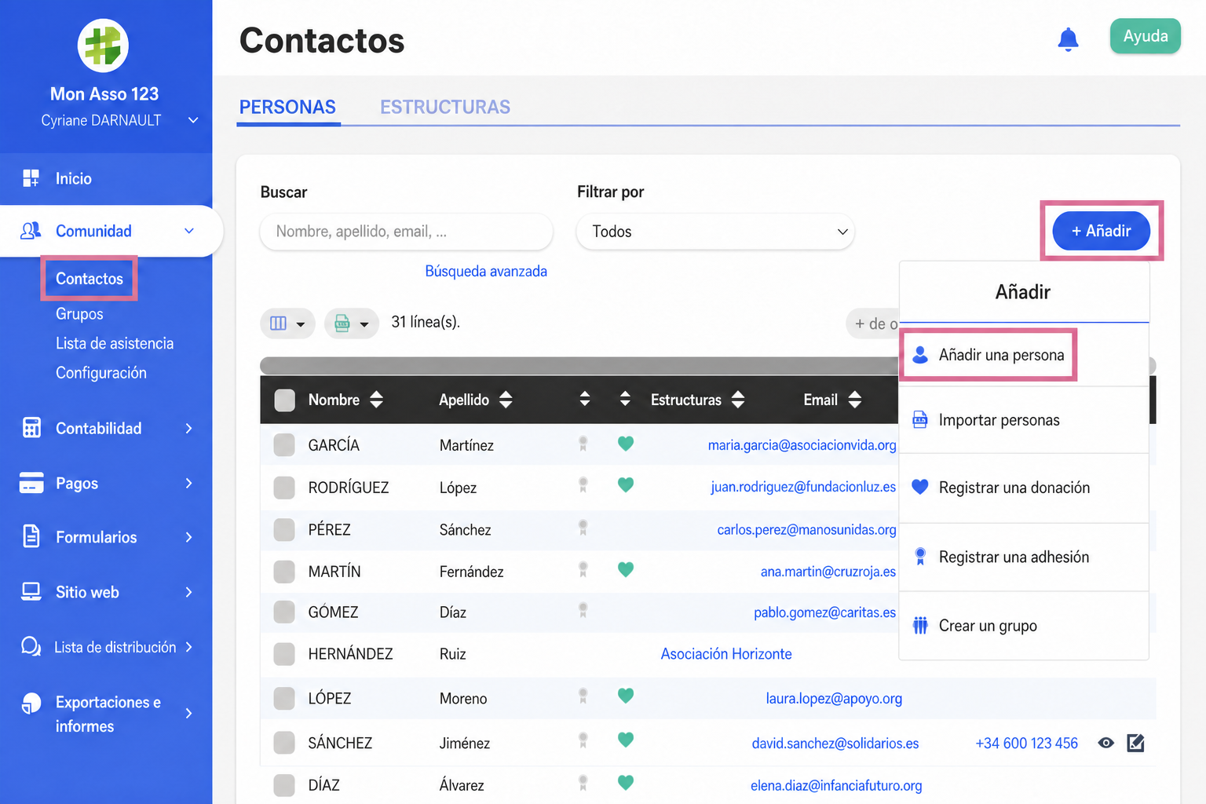Open the notifications bell
Image resolution: width=1206 pixels, height=804 pixels.
1068,38
